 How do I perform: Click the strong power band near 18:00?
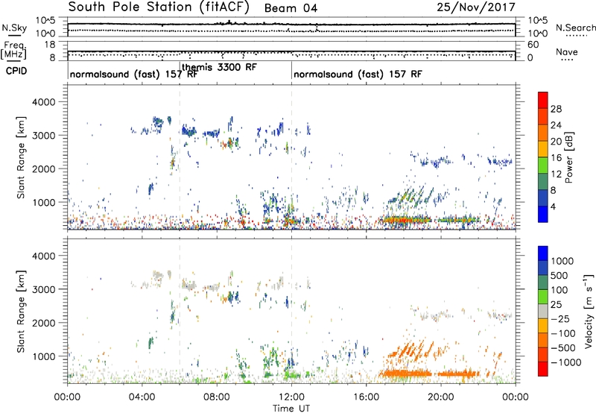tap(406, 220)
